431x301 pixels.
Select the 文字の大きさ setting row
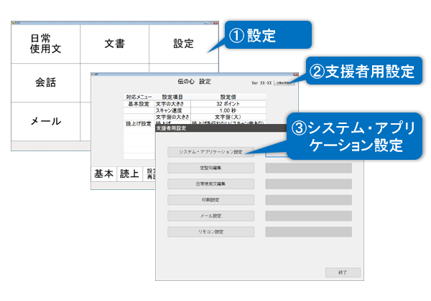(172, 103)
